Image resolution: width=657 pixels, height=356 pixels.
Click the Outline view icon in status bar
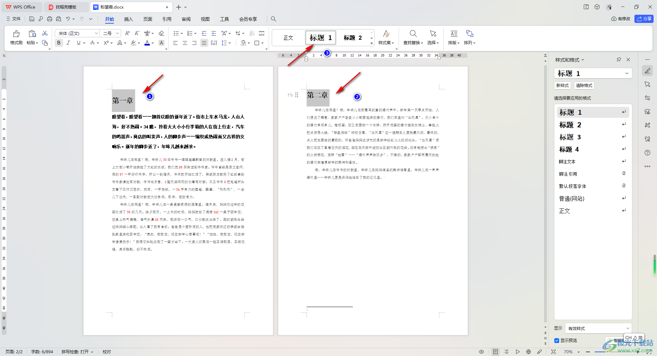pyautogui.click(x=506, y=352)
